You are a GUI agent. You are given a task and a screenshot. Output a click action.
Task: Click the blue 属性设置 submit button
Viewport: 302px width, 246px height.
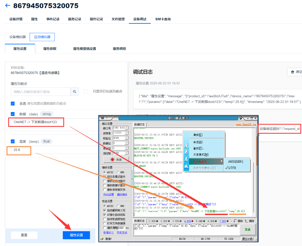pyautogui.click(x=76, y=235)
